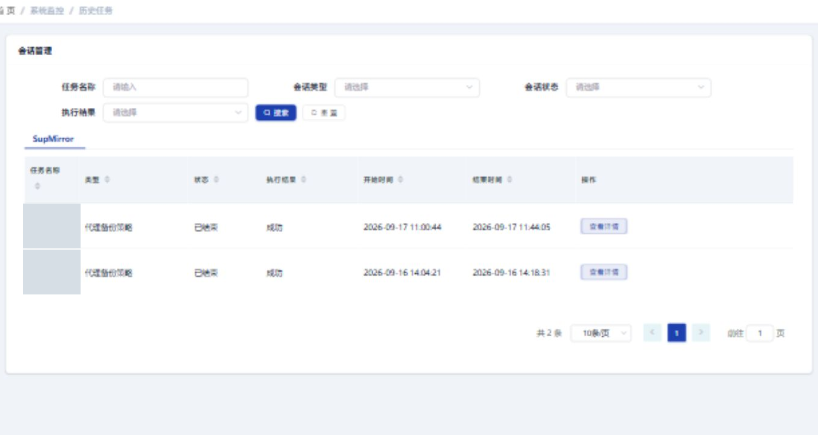Click the go-to page number box
This screenshot has height=435, width=818.
760,333
